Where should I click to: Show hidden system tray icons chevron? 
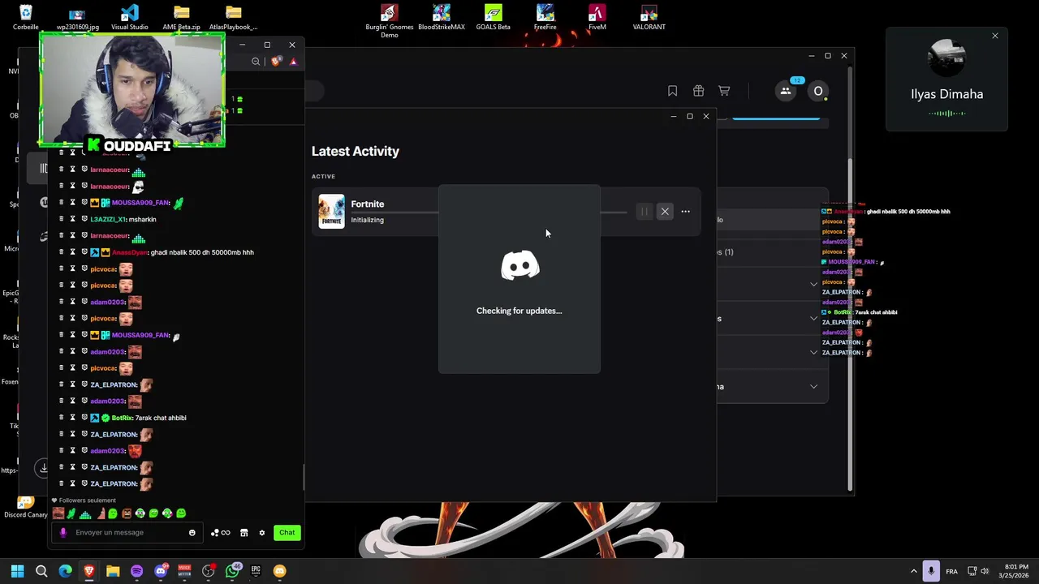click(x=913, y=571)
